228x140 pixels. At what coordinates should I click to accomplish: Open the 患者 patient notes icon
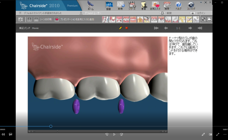[144, 6]
